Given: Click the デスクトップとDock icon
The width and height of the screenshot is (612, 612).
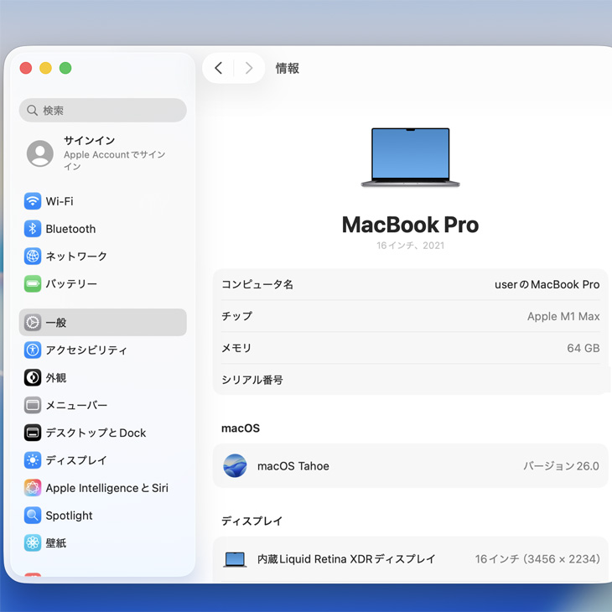Looking at the screenshot, I should click(x=33, y=433).
